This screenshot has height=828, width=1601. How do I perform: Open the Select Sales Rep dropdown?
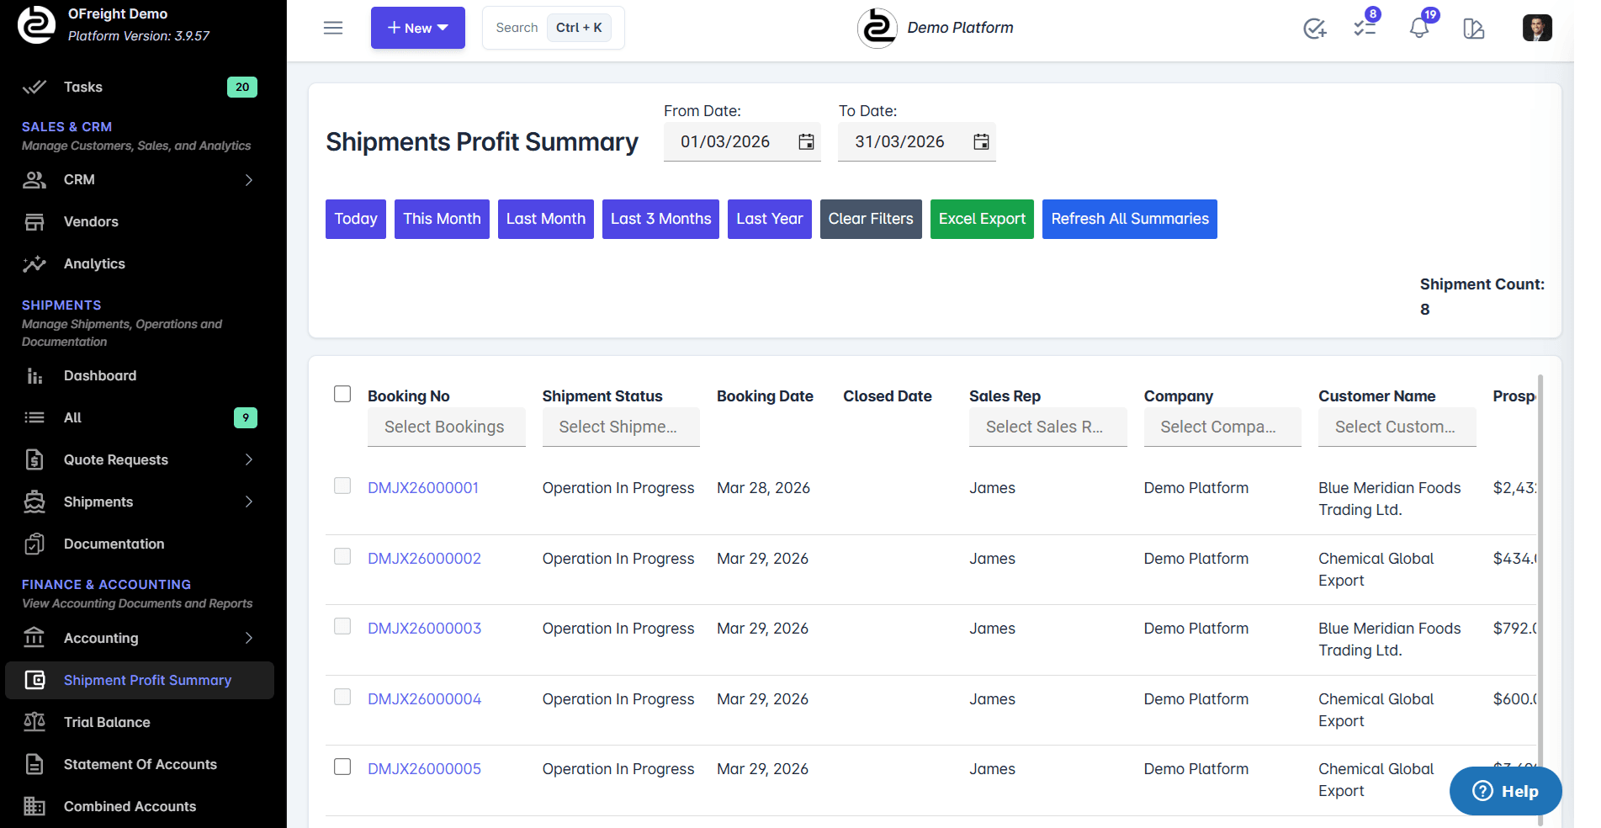click(x=1047, y=427)
